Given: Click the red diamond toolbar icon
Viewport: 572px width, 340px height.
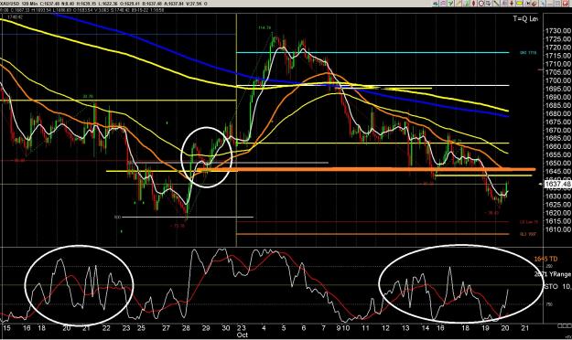Looking at the screenshot, I should coord(474,4).
